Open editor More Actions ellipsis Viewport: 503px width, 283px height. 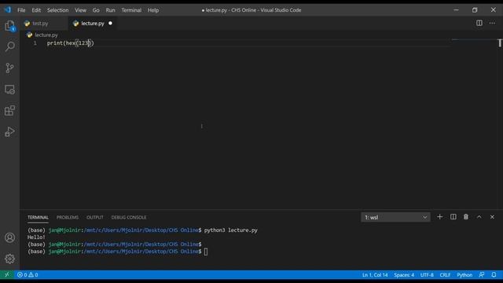pos(492,23)
